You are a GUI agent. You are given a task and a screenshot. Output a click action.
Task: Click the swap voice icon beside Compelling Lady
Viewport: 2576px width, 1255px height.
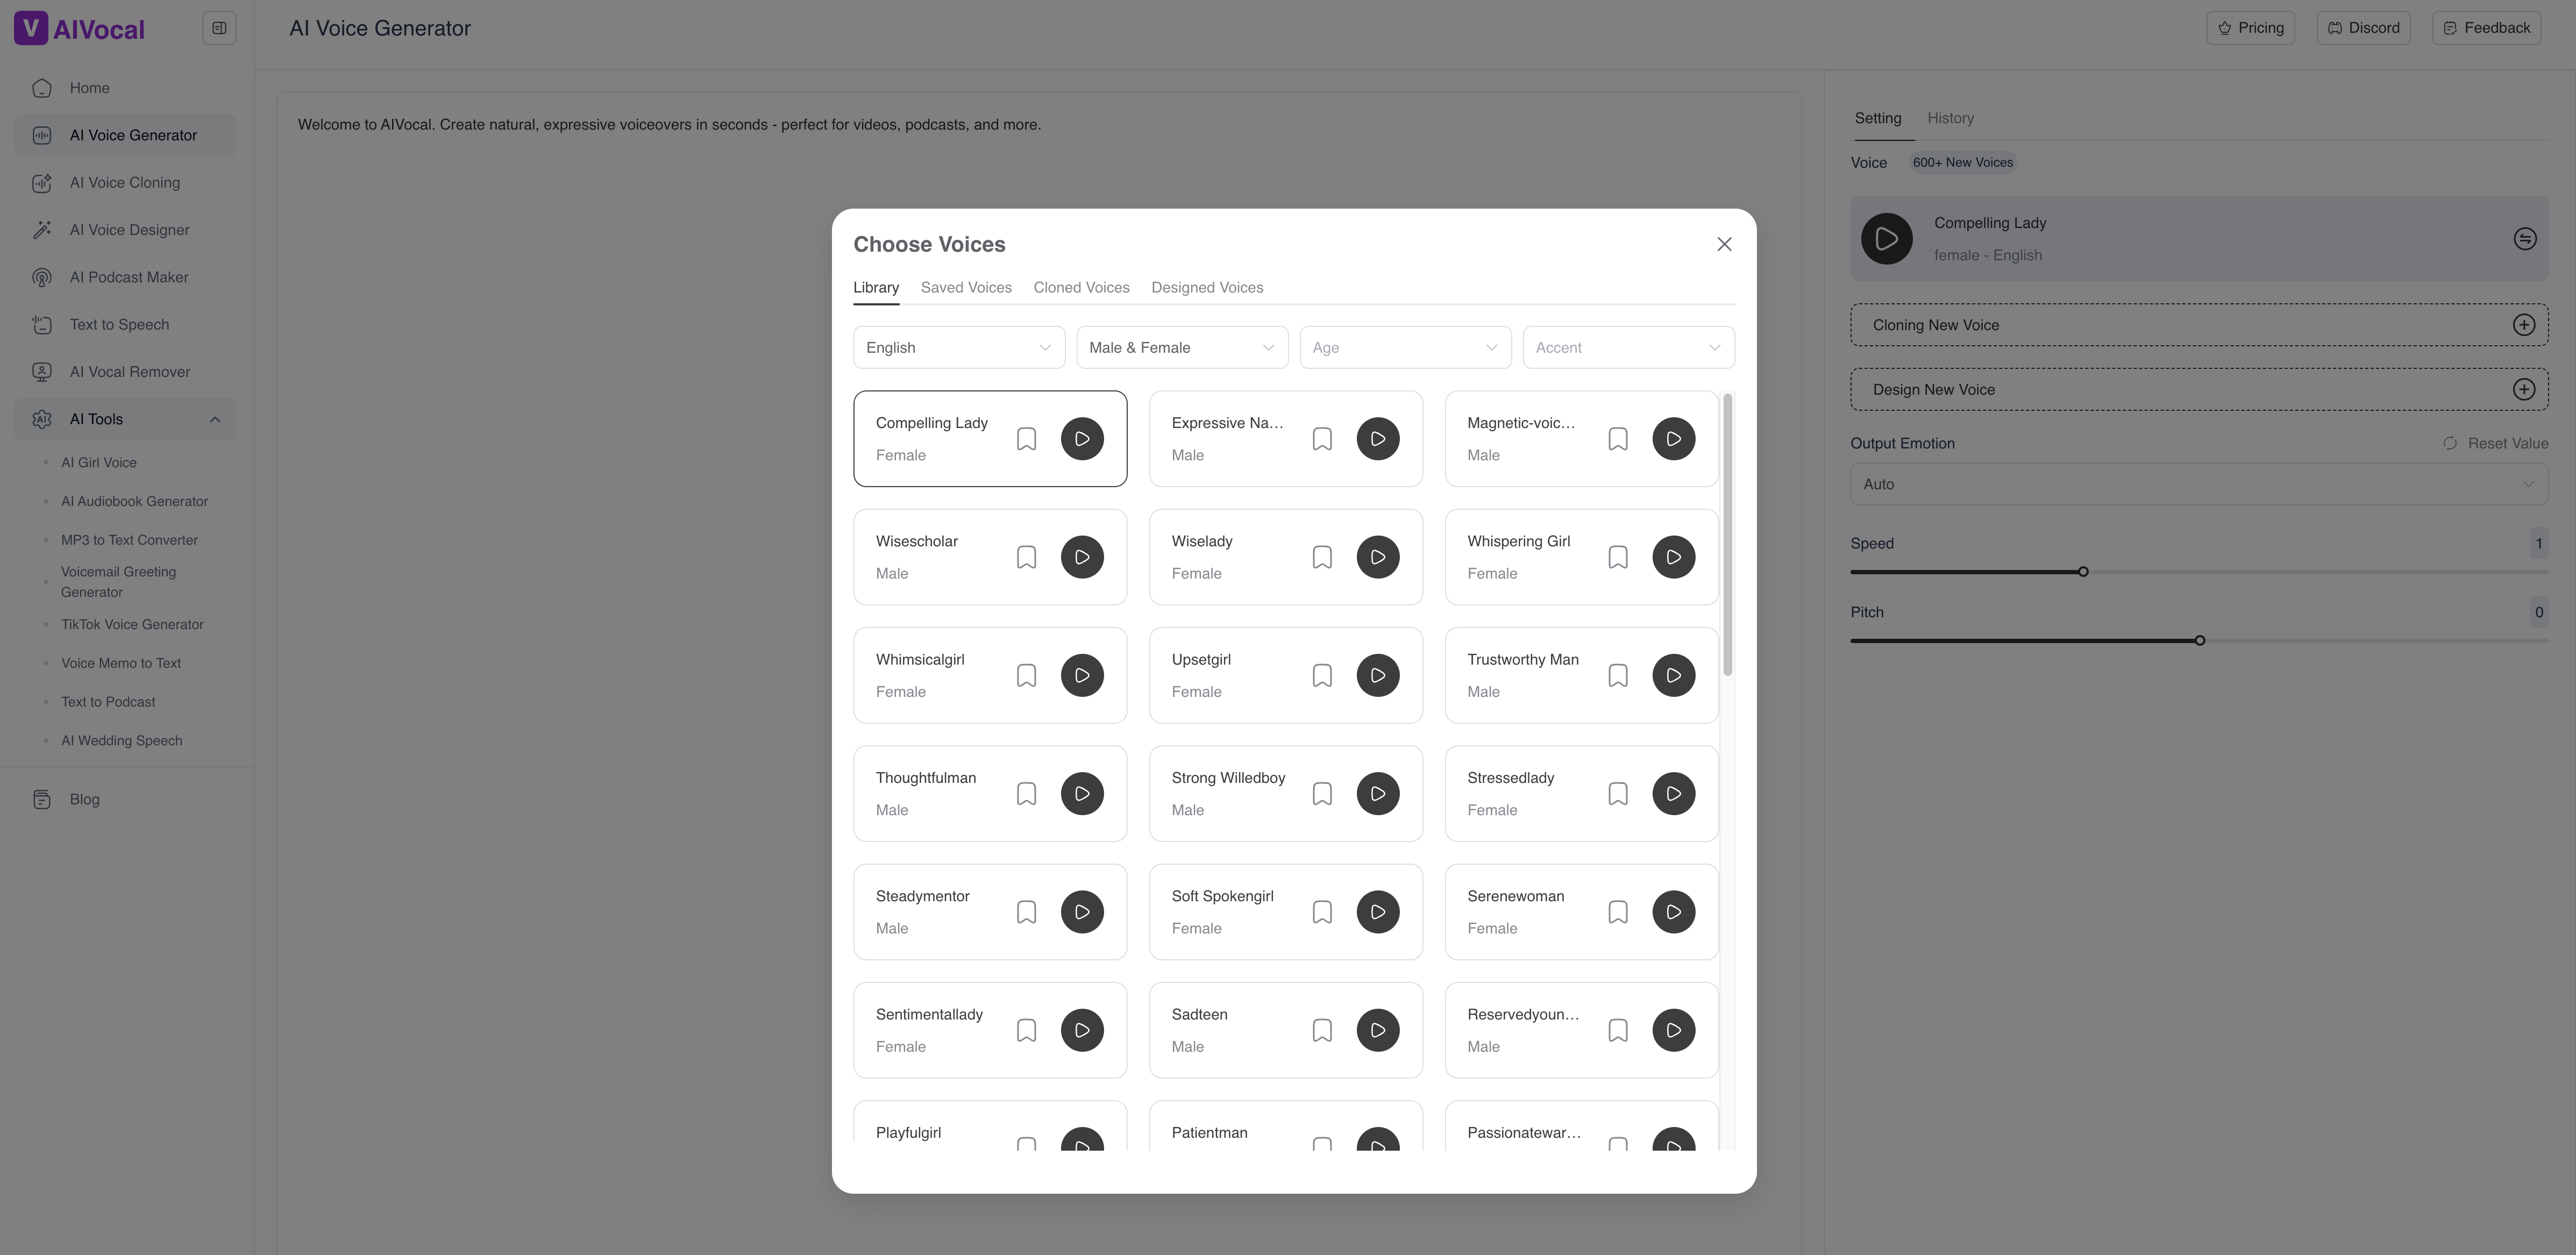click(x=2524, y=239)
